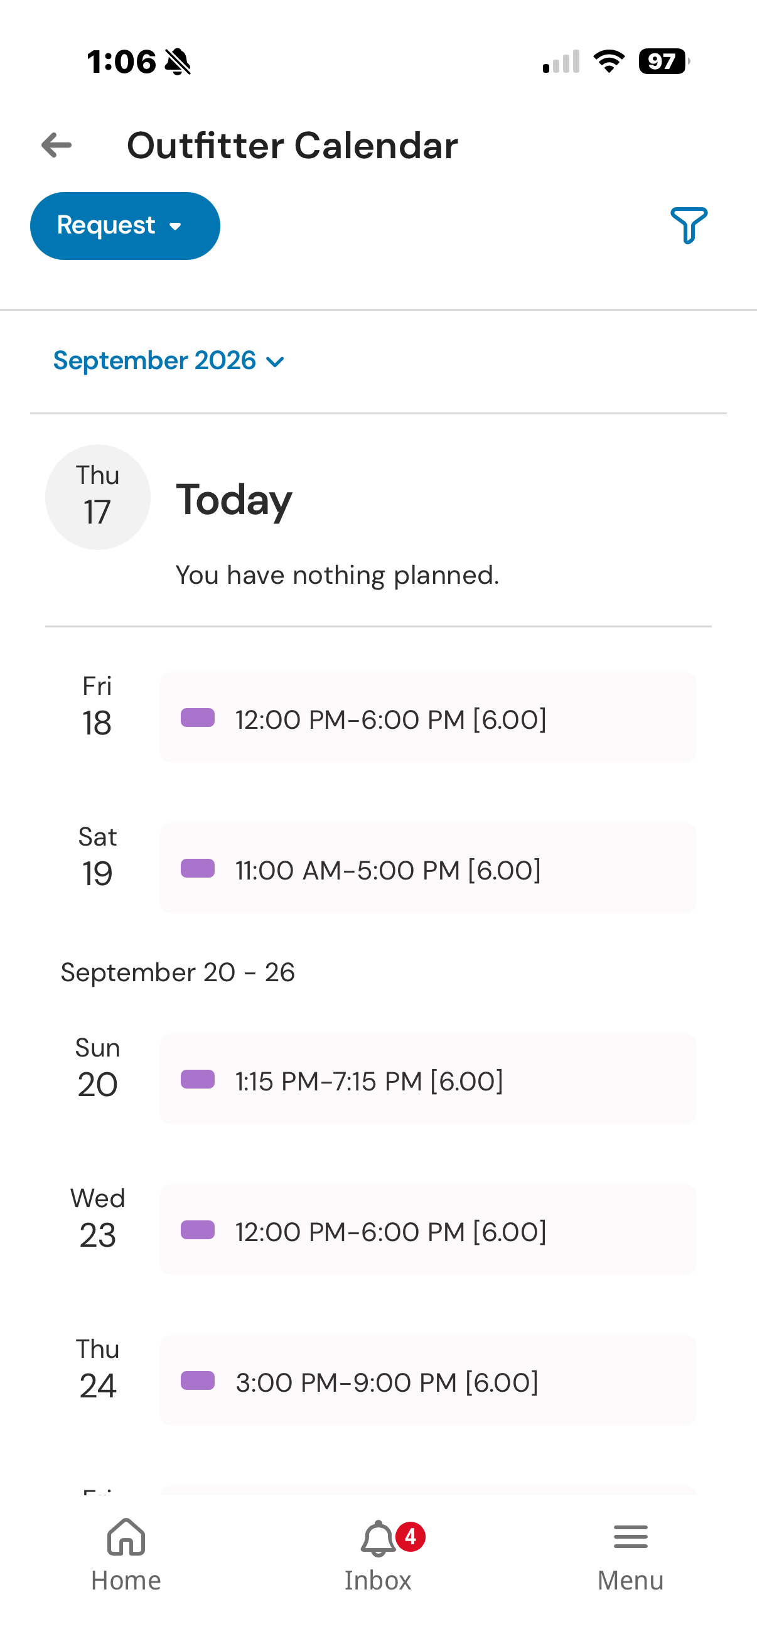Open Friday 18 shift 12:00 PM-6:00 PM
Viewport: 757px width, 1646px height.
[x=428, y=718]
